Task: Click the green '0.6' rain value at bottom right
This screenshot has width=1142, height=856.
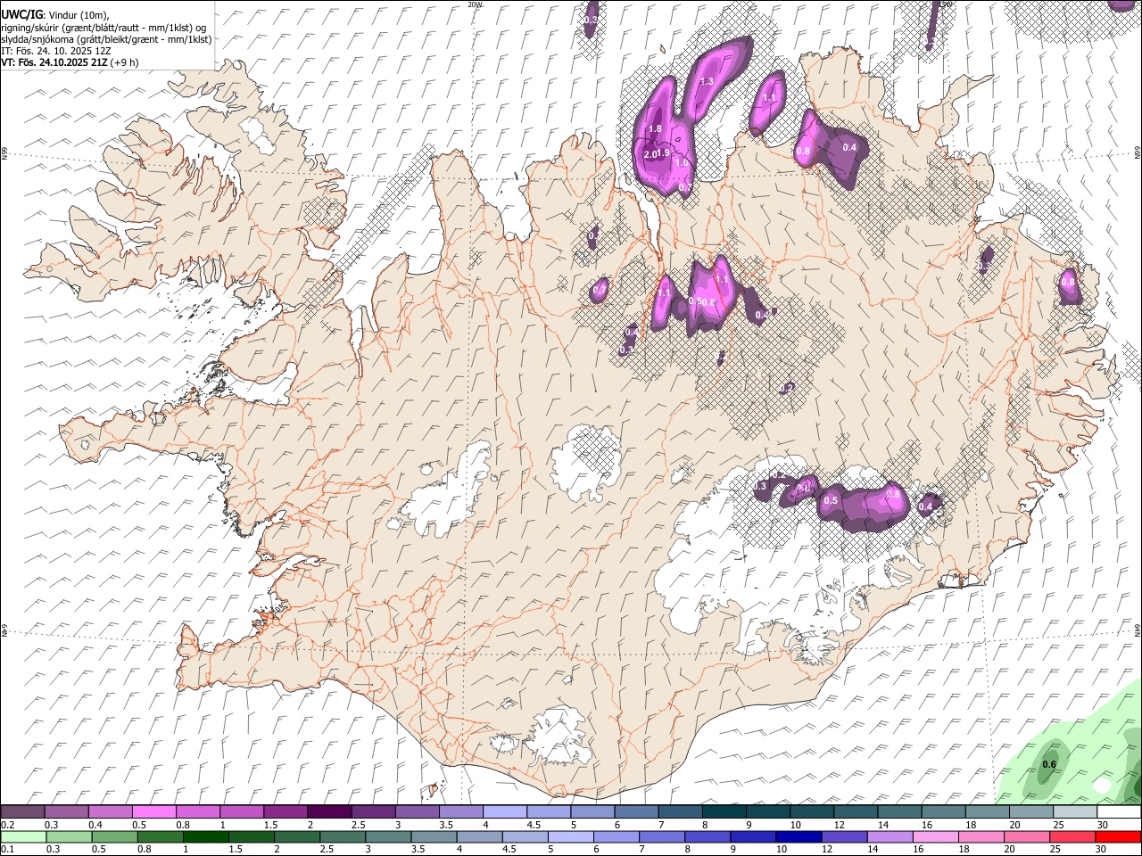Action: click(1050, 764)
